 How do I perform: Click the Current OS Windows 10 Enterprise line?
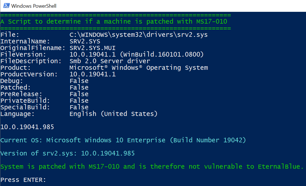123,140
